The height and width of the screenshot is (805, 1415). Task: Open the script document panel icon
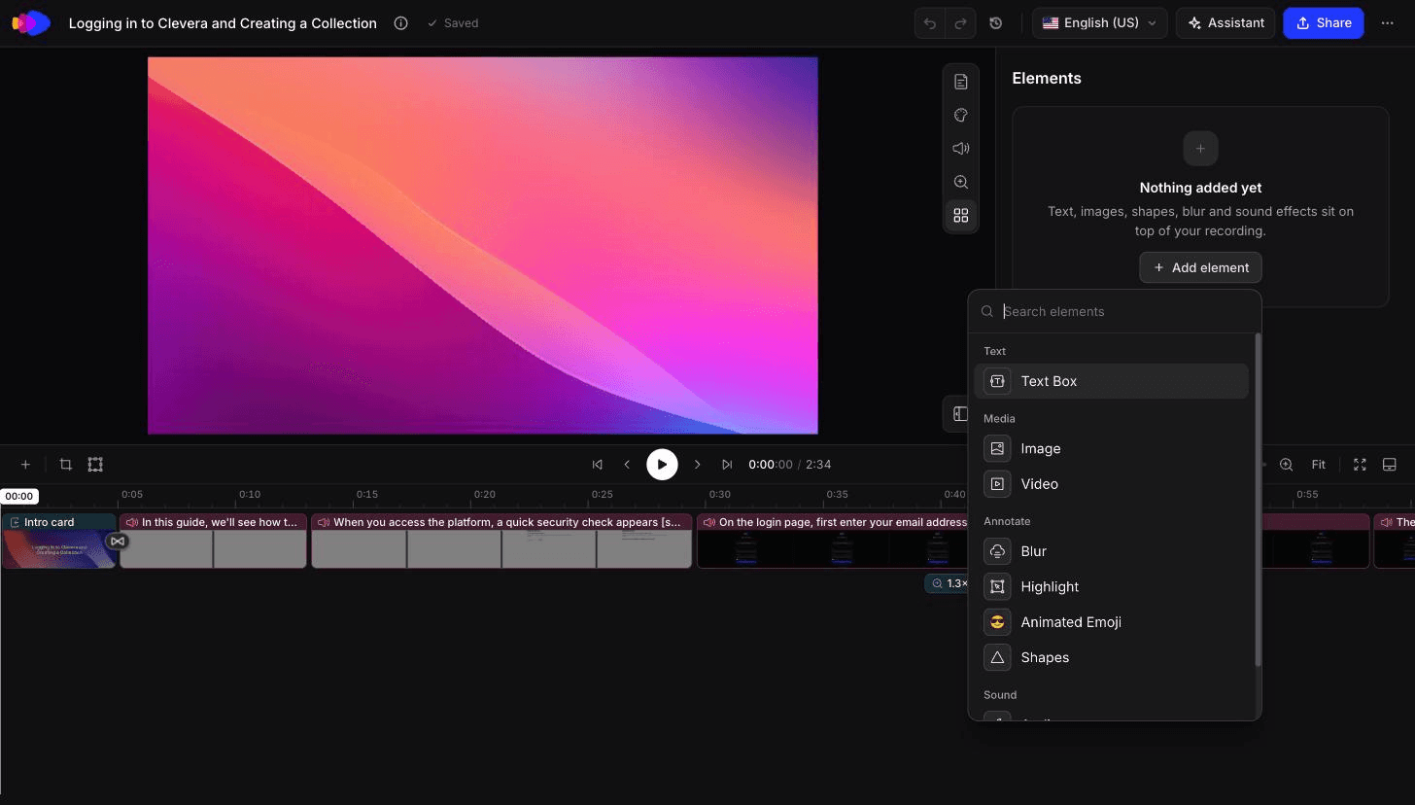tap(960, 82)
